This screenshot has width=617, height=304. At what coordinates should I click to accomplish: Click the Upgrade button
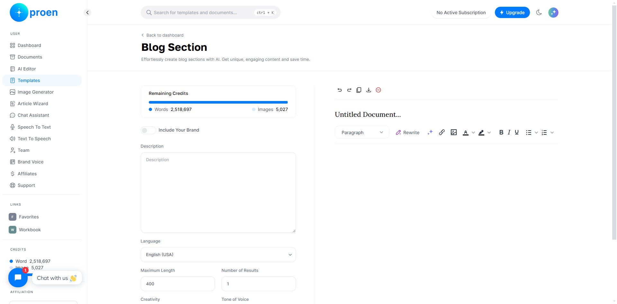[x=512, y=13]
